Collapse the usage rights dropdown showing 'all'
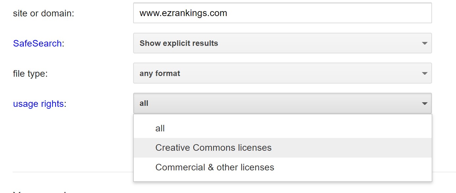The height and width of the screenshot is (193, 456). 282,104
